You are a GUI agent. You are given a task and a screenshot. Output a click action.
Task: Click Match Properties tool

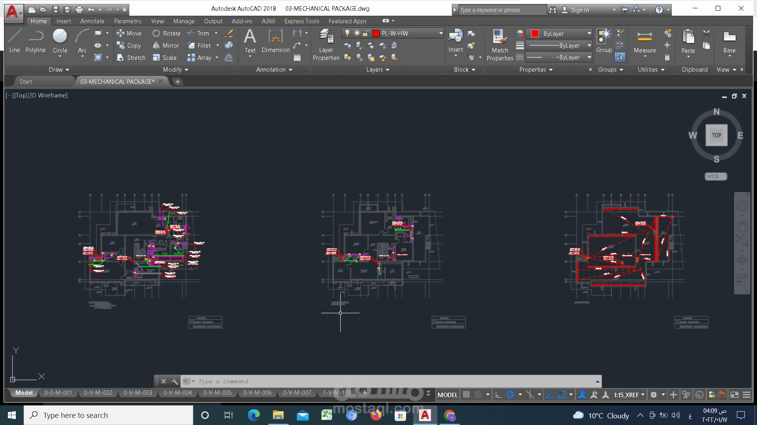tap(500, 44)
